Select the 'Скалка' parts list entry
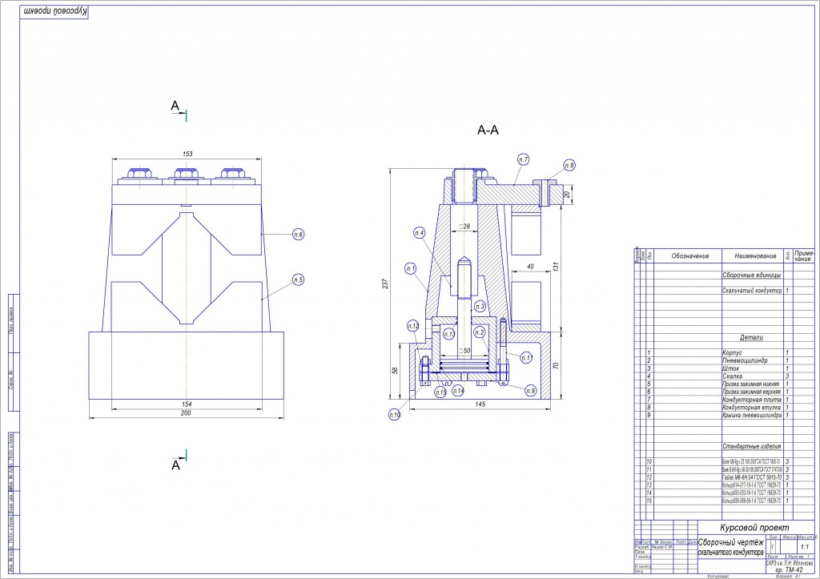820x579 pixels. (x=732, y=376)
